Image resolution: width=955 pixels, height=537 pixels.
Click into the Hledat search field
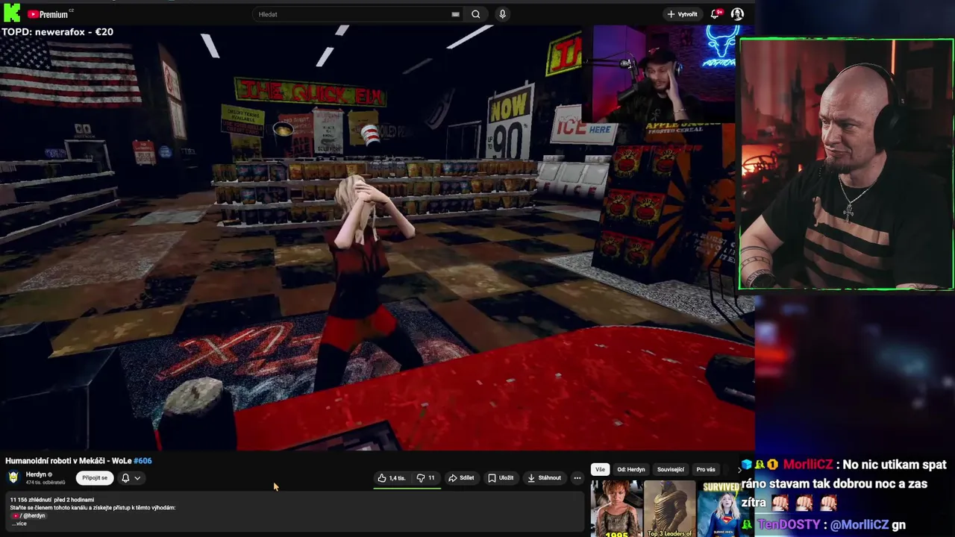[x=351, y=14]
